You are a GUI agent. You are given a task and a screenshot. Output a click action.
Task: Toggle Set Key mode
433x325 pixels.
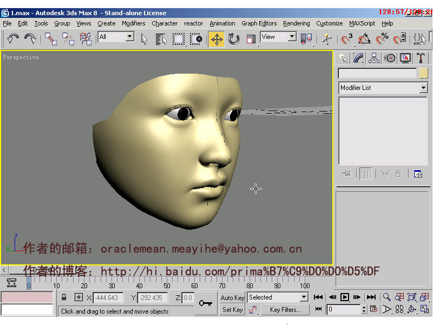[232, 310]
